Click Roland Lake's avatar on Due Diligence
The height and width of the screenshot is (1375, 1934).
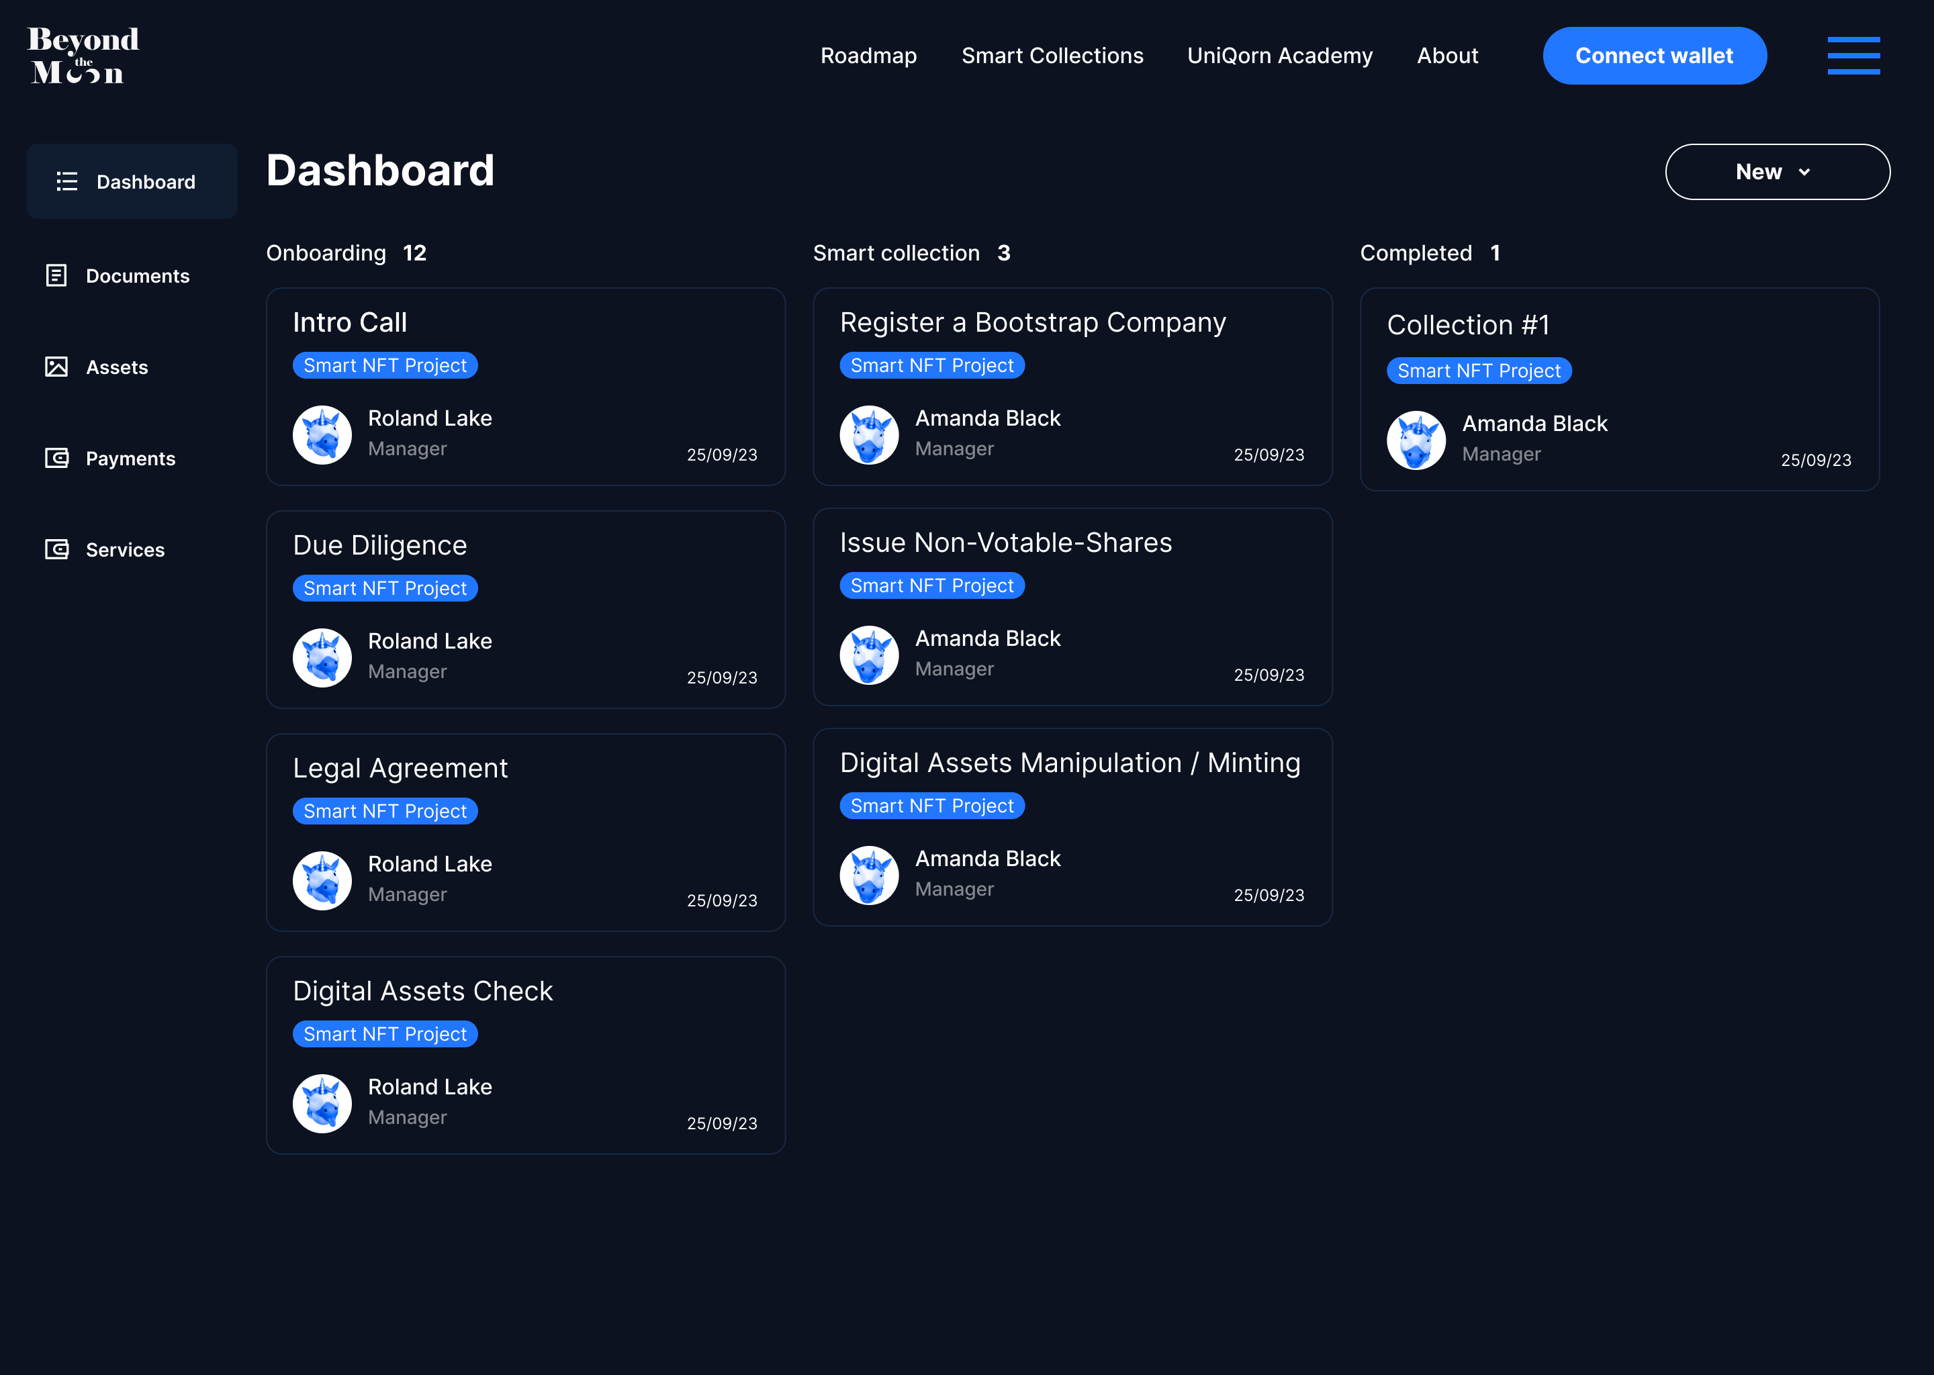click(x=322, y=657)
